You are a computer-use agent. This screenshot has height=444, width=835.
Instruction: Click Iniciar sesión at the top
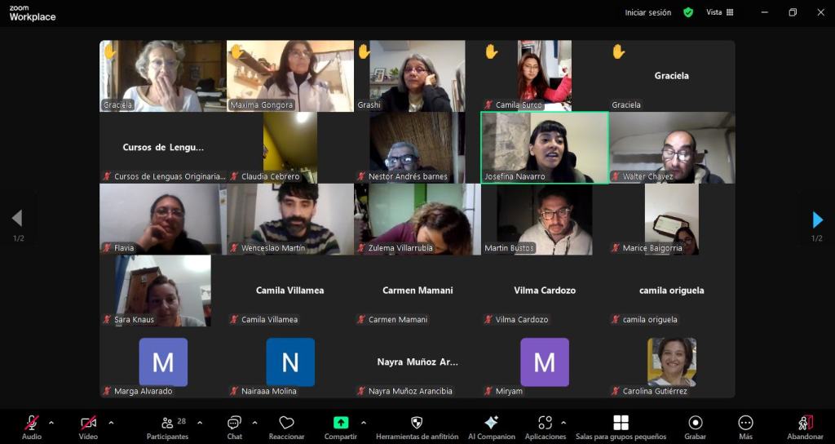[647, 12]
